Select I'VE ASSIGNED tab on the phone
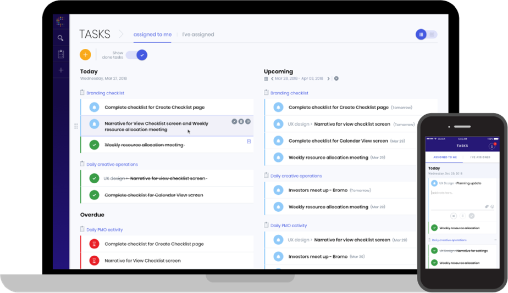Viewport: 508px width, 293px height. (x=480, y=157)
